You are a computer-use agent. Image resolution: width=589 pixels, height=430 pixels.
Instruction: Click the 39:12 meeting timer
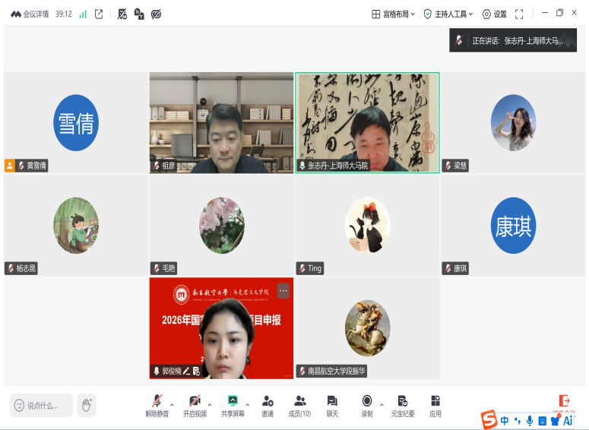(64, 14)
